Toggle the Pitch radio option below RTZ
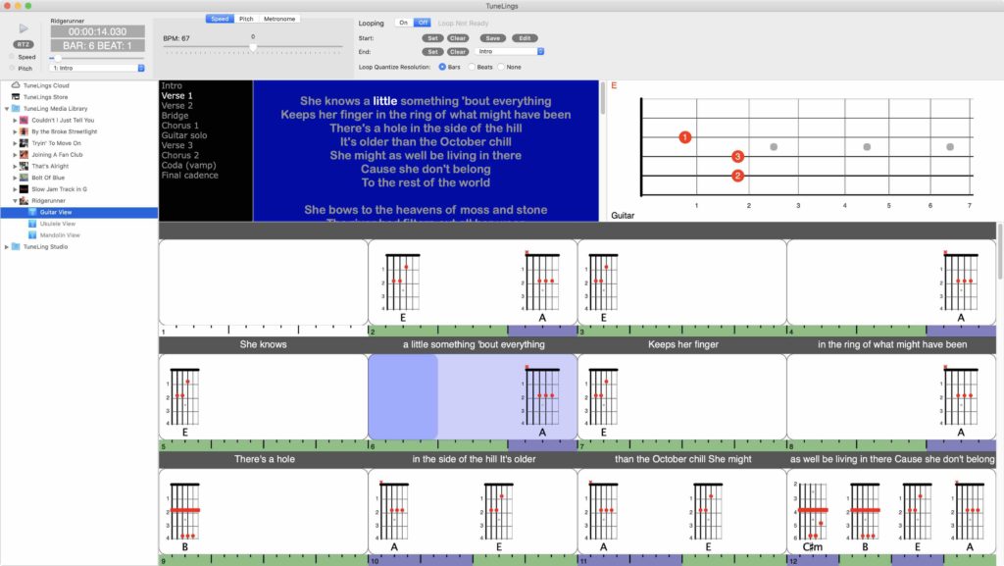This screenshot has height=566, width=1004. click(12, 68)
